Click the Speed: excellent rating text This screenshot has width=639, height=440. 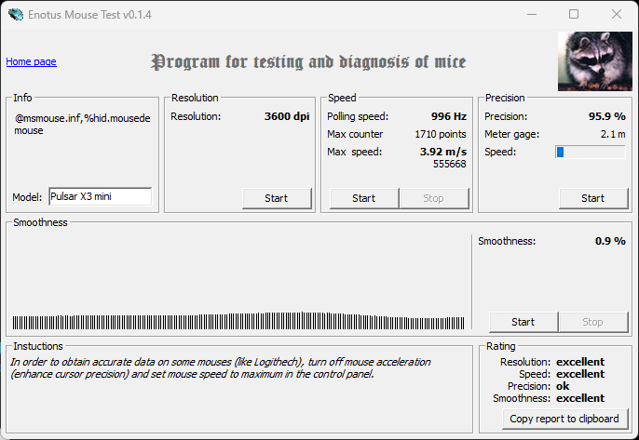pyautogui.click(x=562, y=374)
